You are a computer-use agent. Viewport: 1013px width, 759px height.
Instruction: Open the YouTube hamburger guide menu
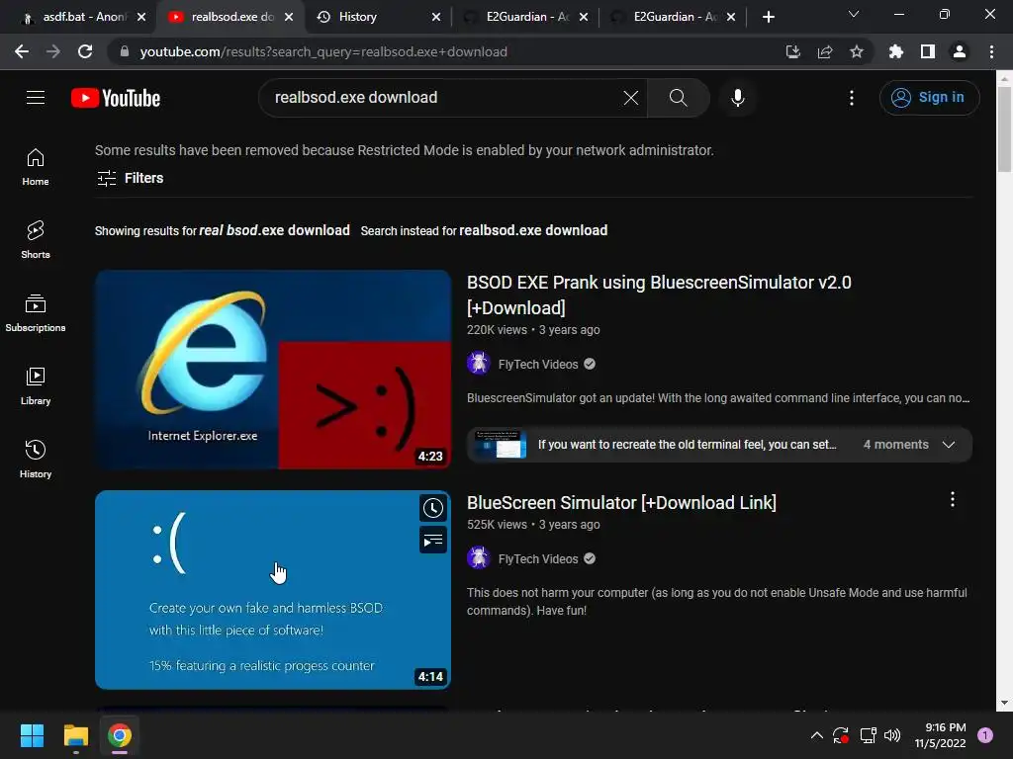pos(36,98)
